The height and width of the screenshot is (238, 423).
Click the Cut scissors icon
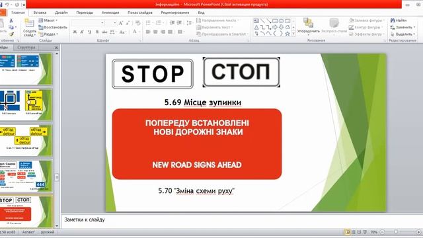pyautogui.click(x=11, y=20)
